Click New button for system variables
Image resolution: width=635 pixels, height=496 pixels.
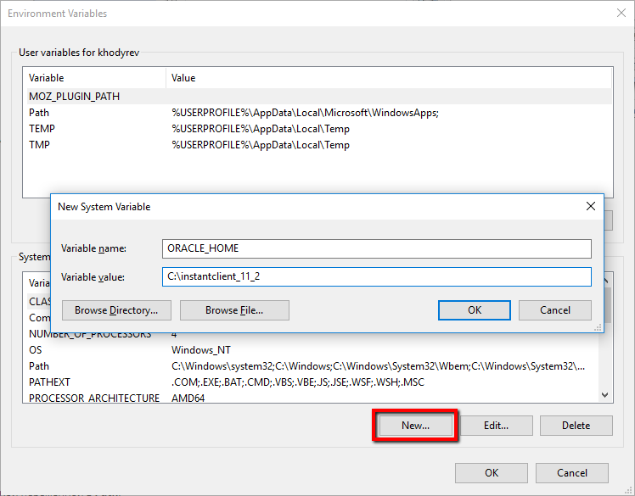415,426
